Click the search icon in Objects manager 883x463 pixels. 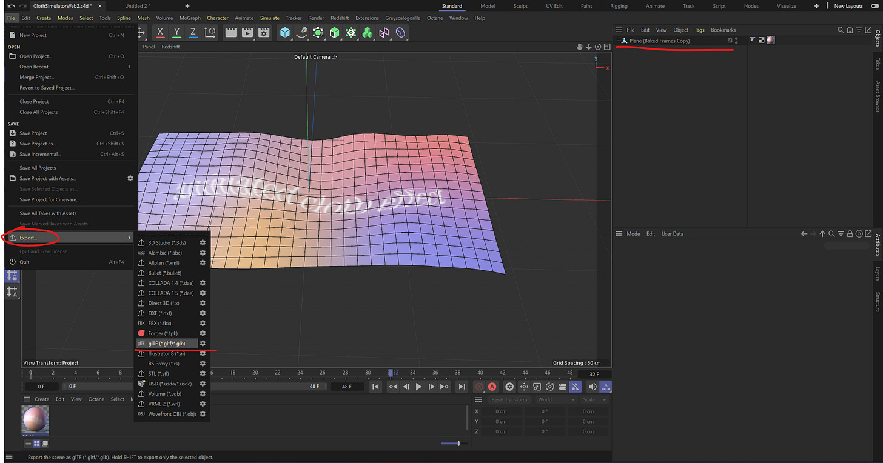(841, 30)
